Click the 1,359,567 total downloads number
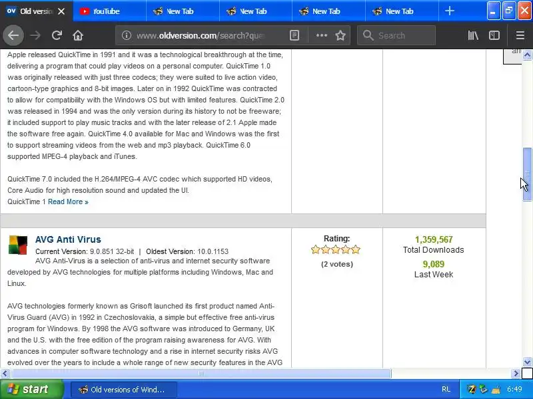Image resolution: width=533 pixels, height=399 pixels. 434,239
